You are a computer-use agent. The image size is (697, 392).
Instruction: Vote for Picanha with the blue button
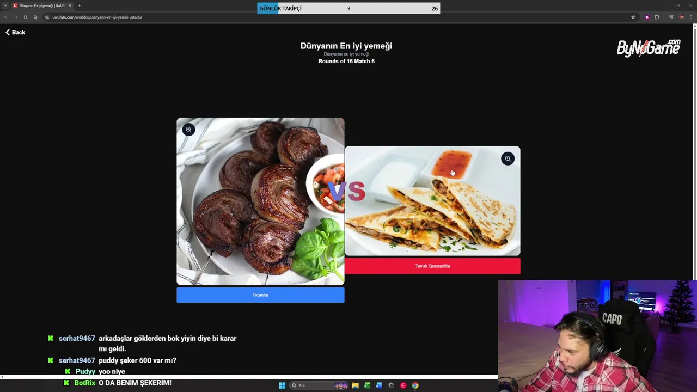[260, 295]
